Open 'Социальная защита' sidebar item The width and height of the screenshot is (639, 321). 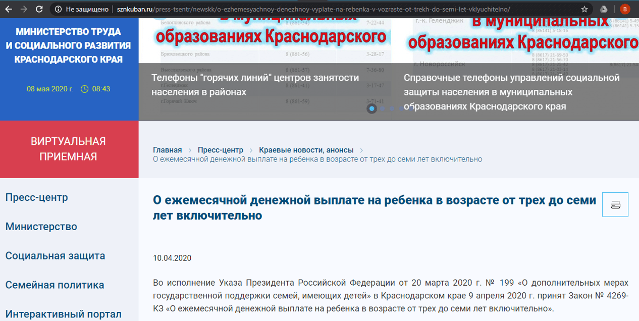tap(56, 256)
